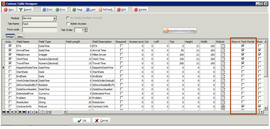
Task: Jump to Last record
Action: tap(91, 10)
